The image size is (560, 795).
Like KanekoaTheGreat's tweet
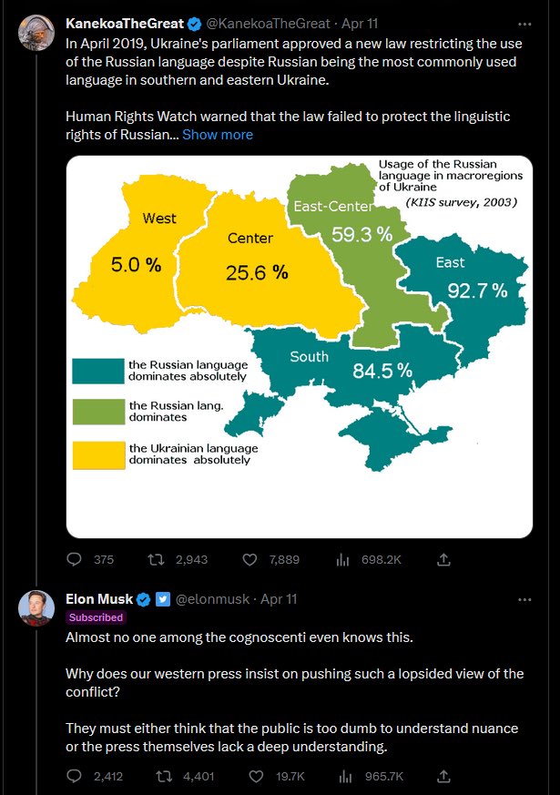[250, 559]
